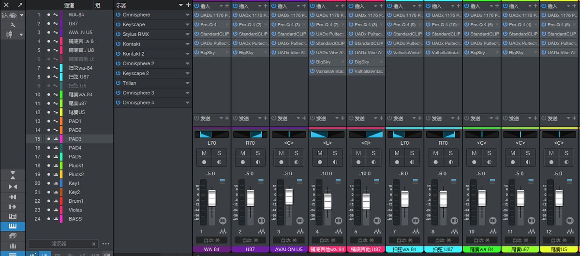Toggle the instruments keyboard icon in the sidebar

(x=13, y=226)
